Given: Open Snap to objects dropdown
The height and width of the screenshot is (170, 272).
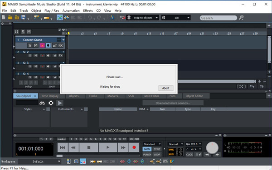Looking at the screenshot, I should (157, 18).
